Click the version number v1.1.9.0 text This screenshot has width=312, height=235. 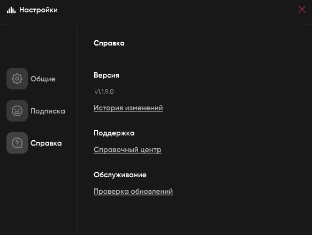click(104, 92)
